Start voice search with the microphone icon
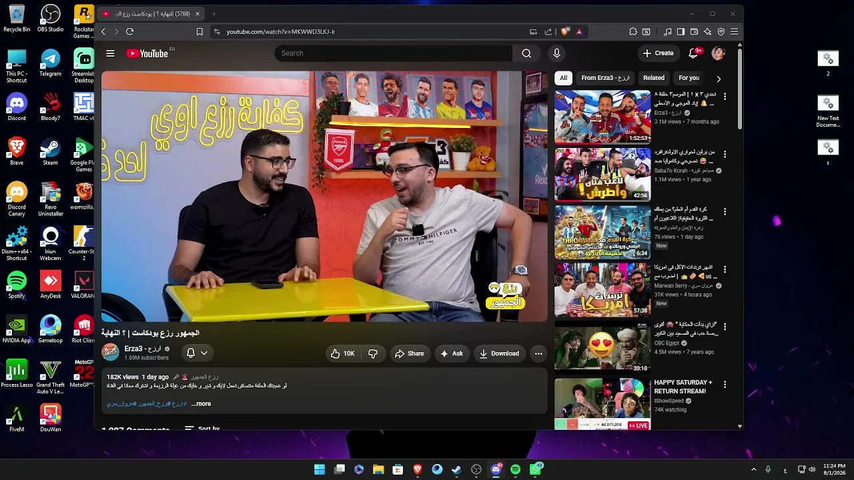 (556, 53)
